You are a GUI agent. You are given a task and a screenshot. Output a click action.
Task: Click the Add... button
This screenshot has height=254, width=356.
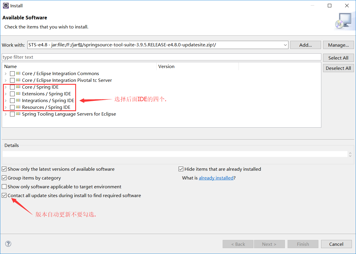[x=305, y=45]
